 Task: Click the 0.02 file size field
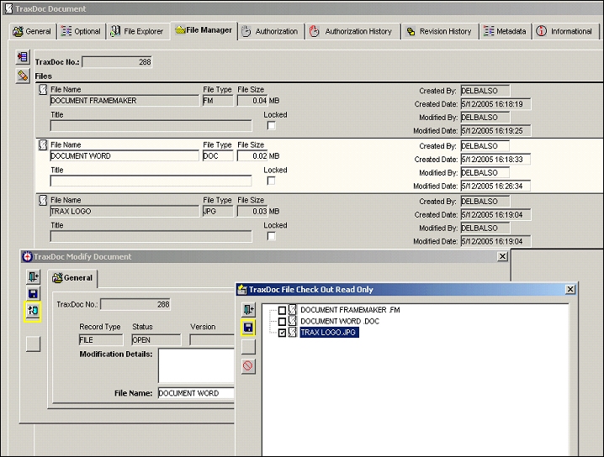pos(252,155)
